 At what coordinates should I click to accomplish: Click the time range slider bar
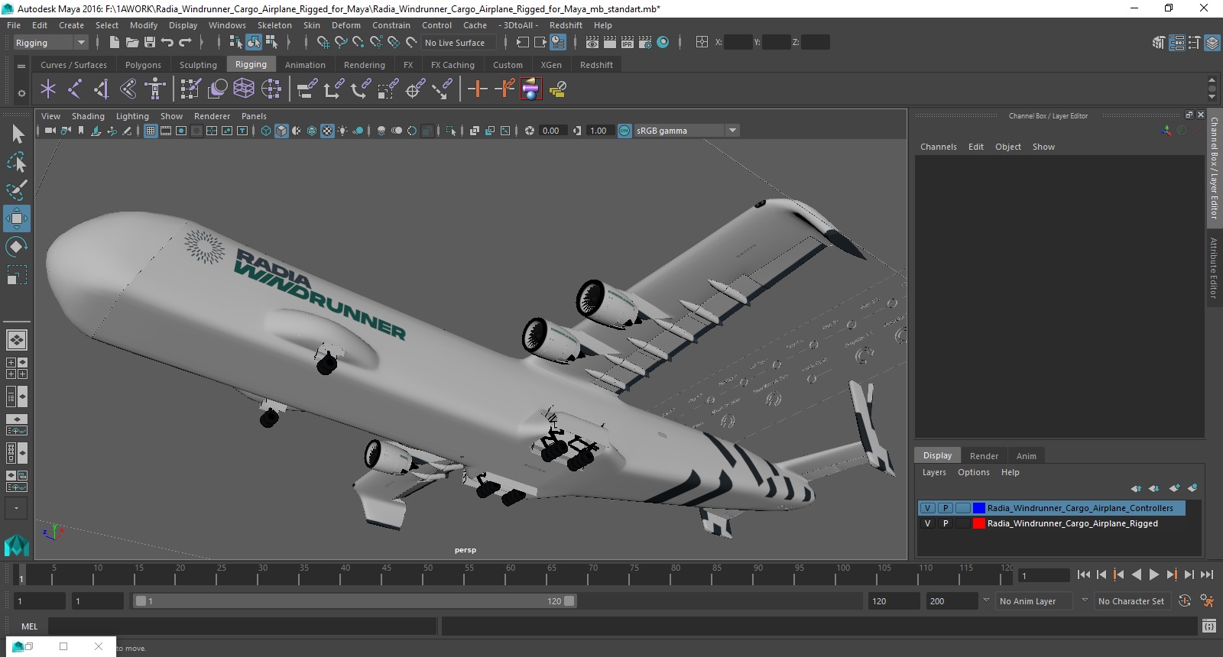coord(355,601)
